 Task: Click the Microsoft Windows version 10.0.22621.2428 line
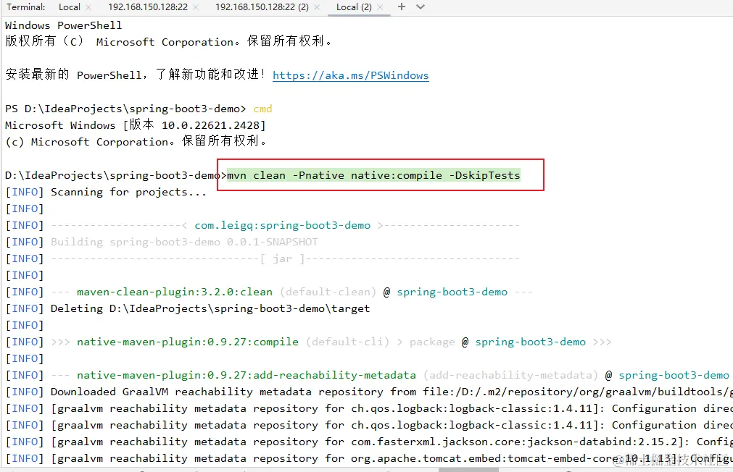pyautogui.click(x=136, y=125)
